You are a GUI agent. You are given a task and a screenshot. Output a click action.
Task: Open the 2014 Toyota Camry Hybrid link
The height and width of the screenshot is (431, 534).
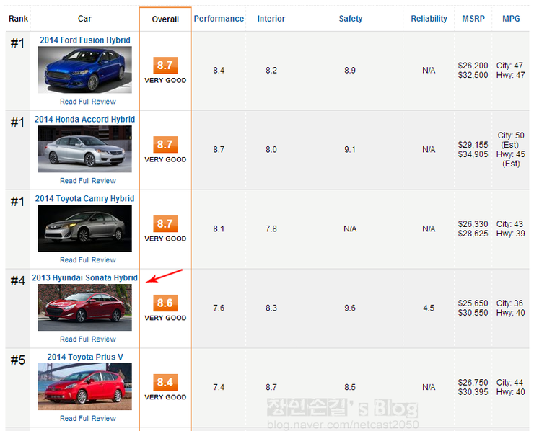click(85, 199)
